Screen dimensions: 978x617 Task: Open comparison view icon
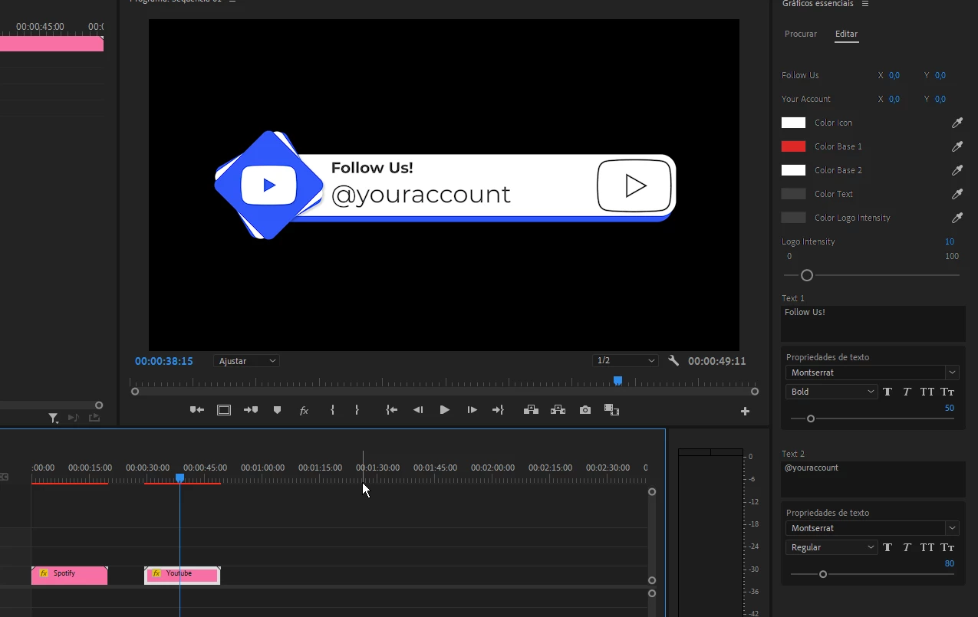[x=611, y=410]
